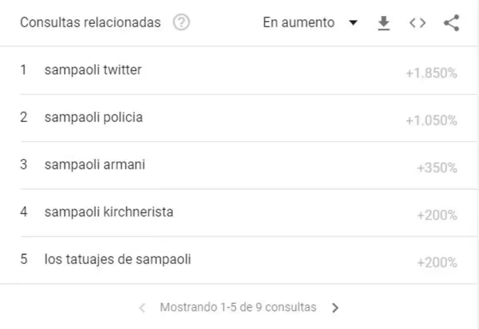Select the sampaoli policia query

pos(93,118)
